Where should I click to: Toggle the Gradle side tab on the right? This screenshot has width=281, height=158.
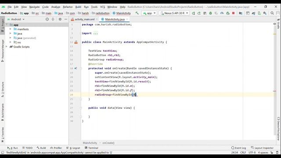[x=278, y=23]
